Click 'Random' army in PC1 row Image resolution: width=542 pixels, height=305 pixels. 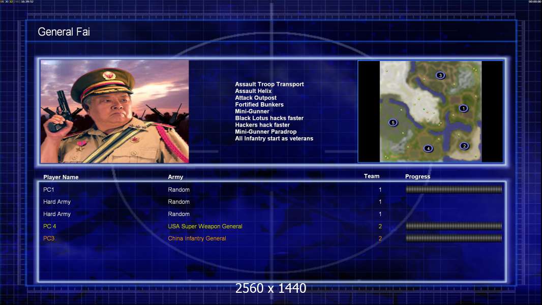click(x=178, y=190)
